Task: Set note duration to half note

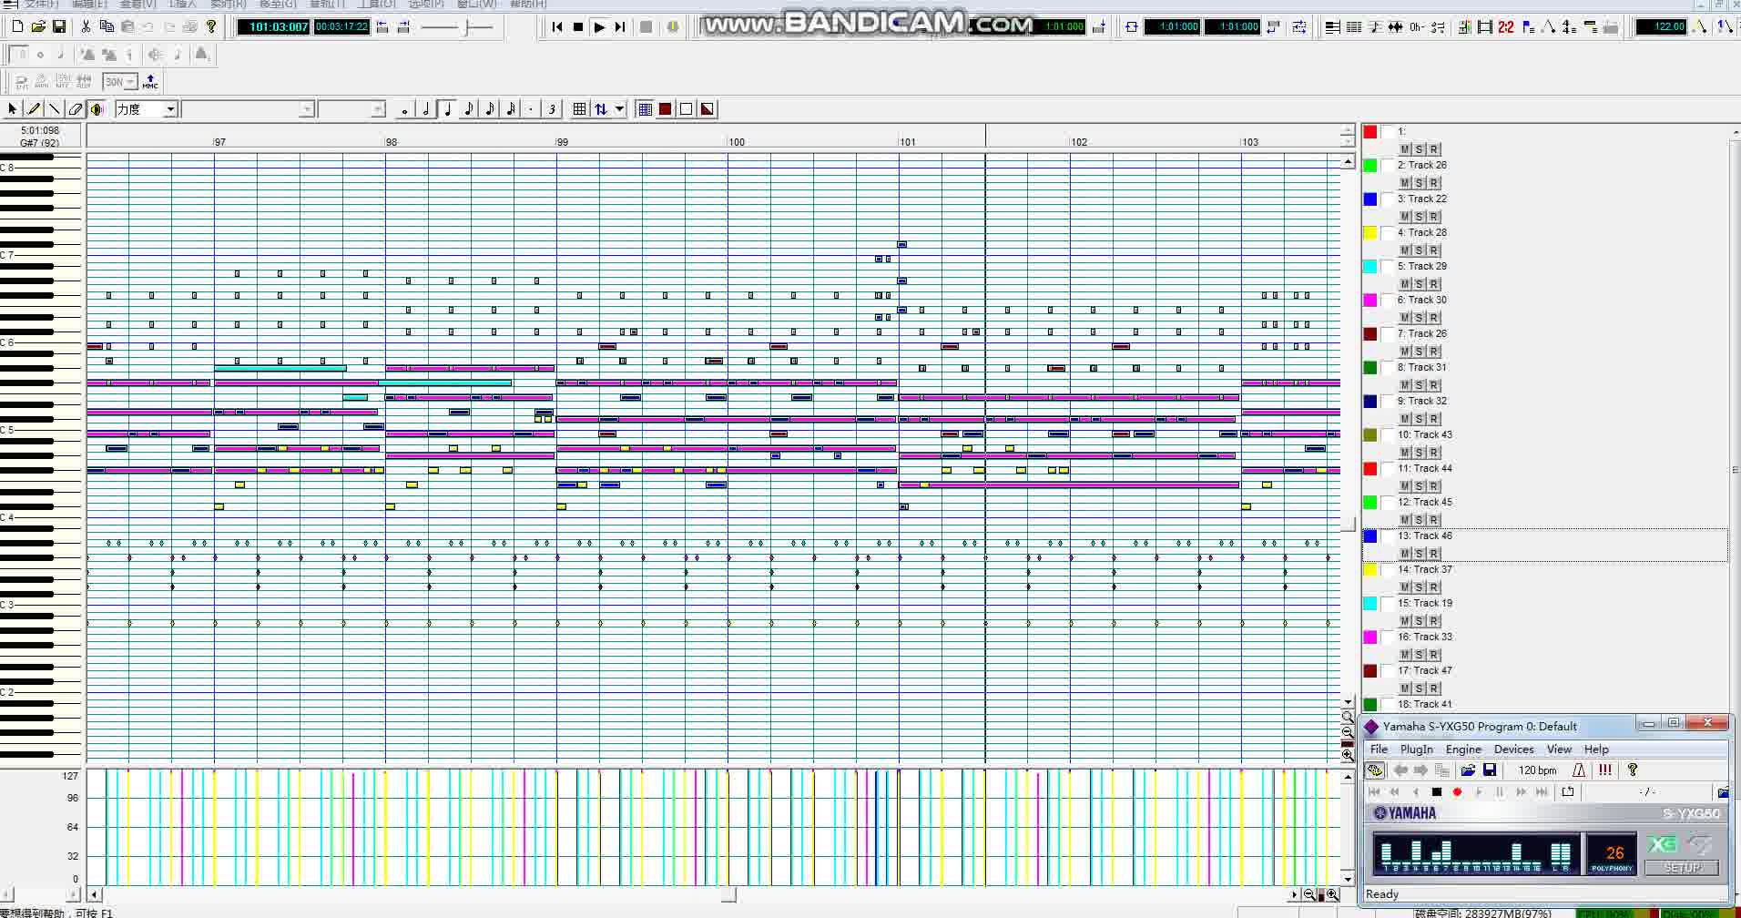Action: click(x=425, y=109)
